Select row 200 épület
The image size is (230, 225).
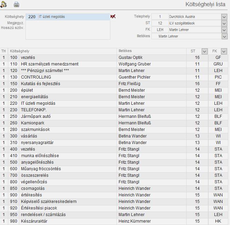coord(114,90)
